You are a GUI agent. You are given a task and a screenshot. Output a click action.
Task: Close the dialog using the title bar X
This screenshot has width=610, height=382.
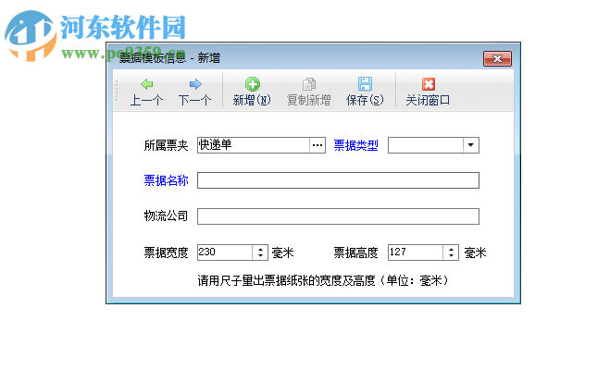[497, 58]
